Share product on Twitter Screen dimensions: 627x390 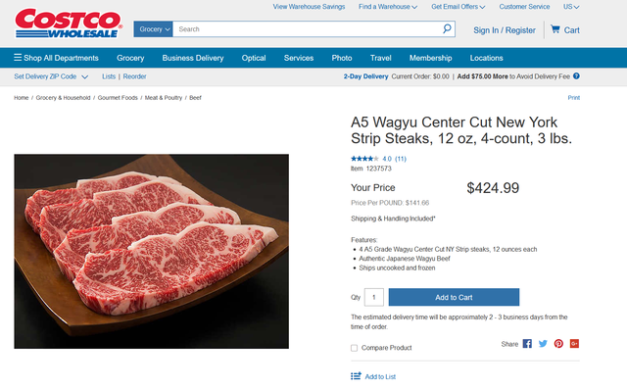543,344
